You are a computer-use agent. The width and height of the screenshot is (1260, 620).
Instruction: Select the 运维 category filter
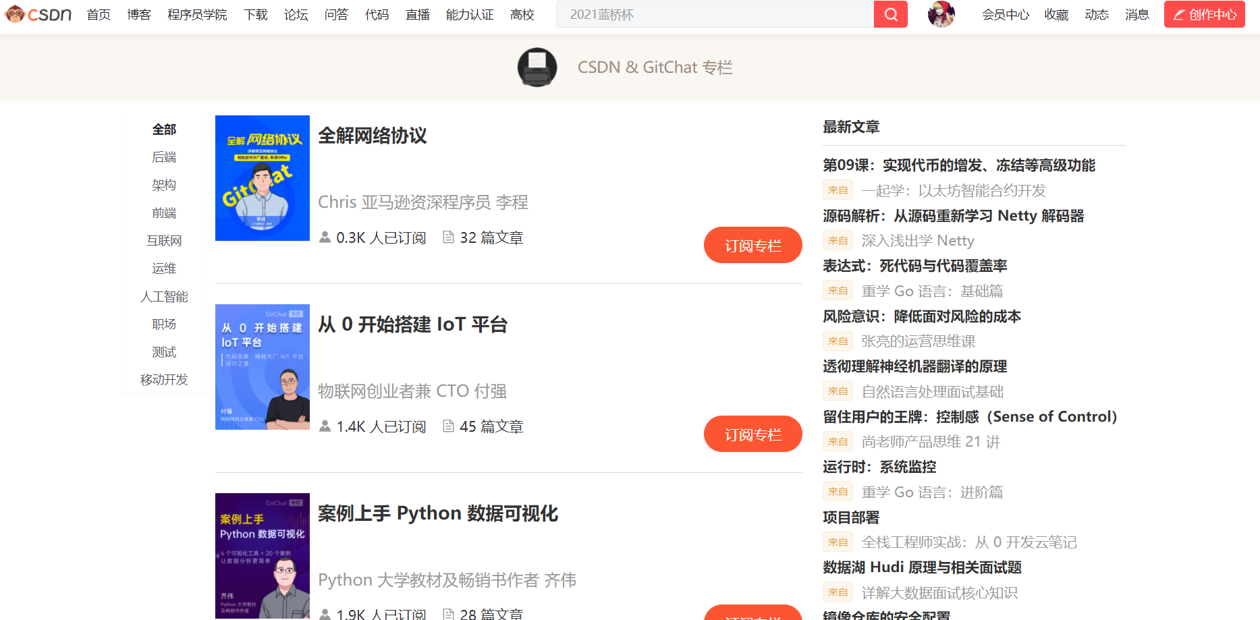[164, 269]
